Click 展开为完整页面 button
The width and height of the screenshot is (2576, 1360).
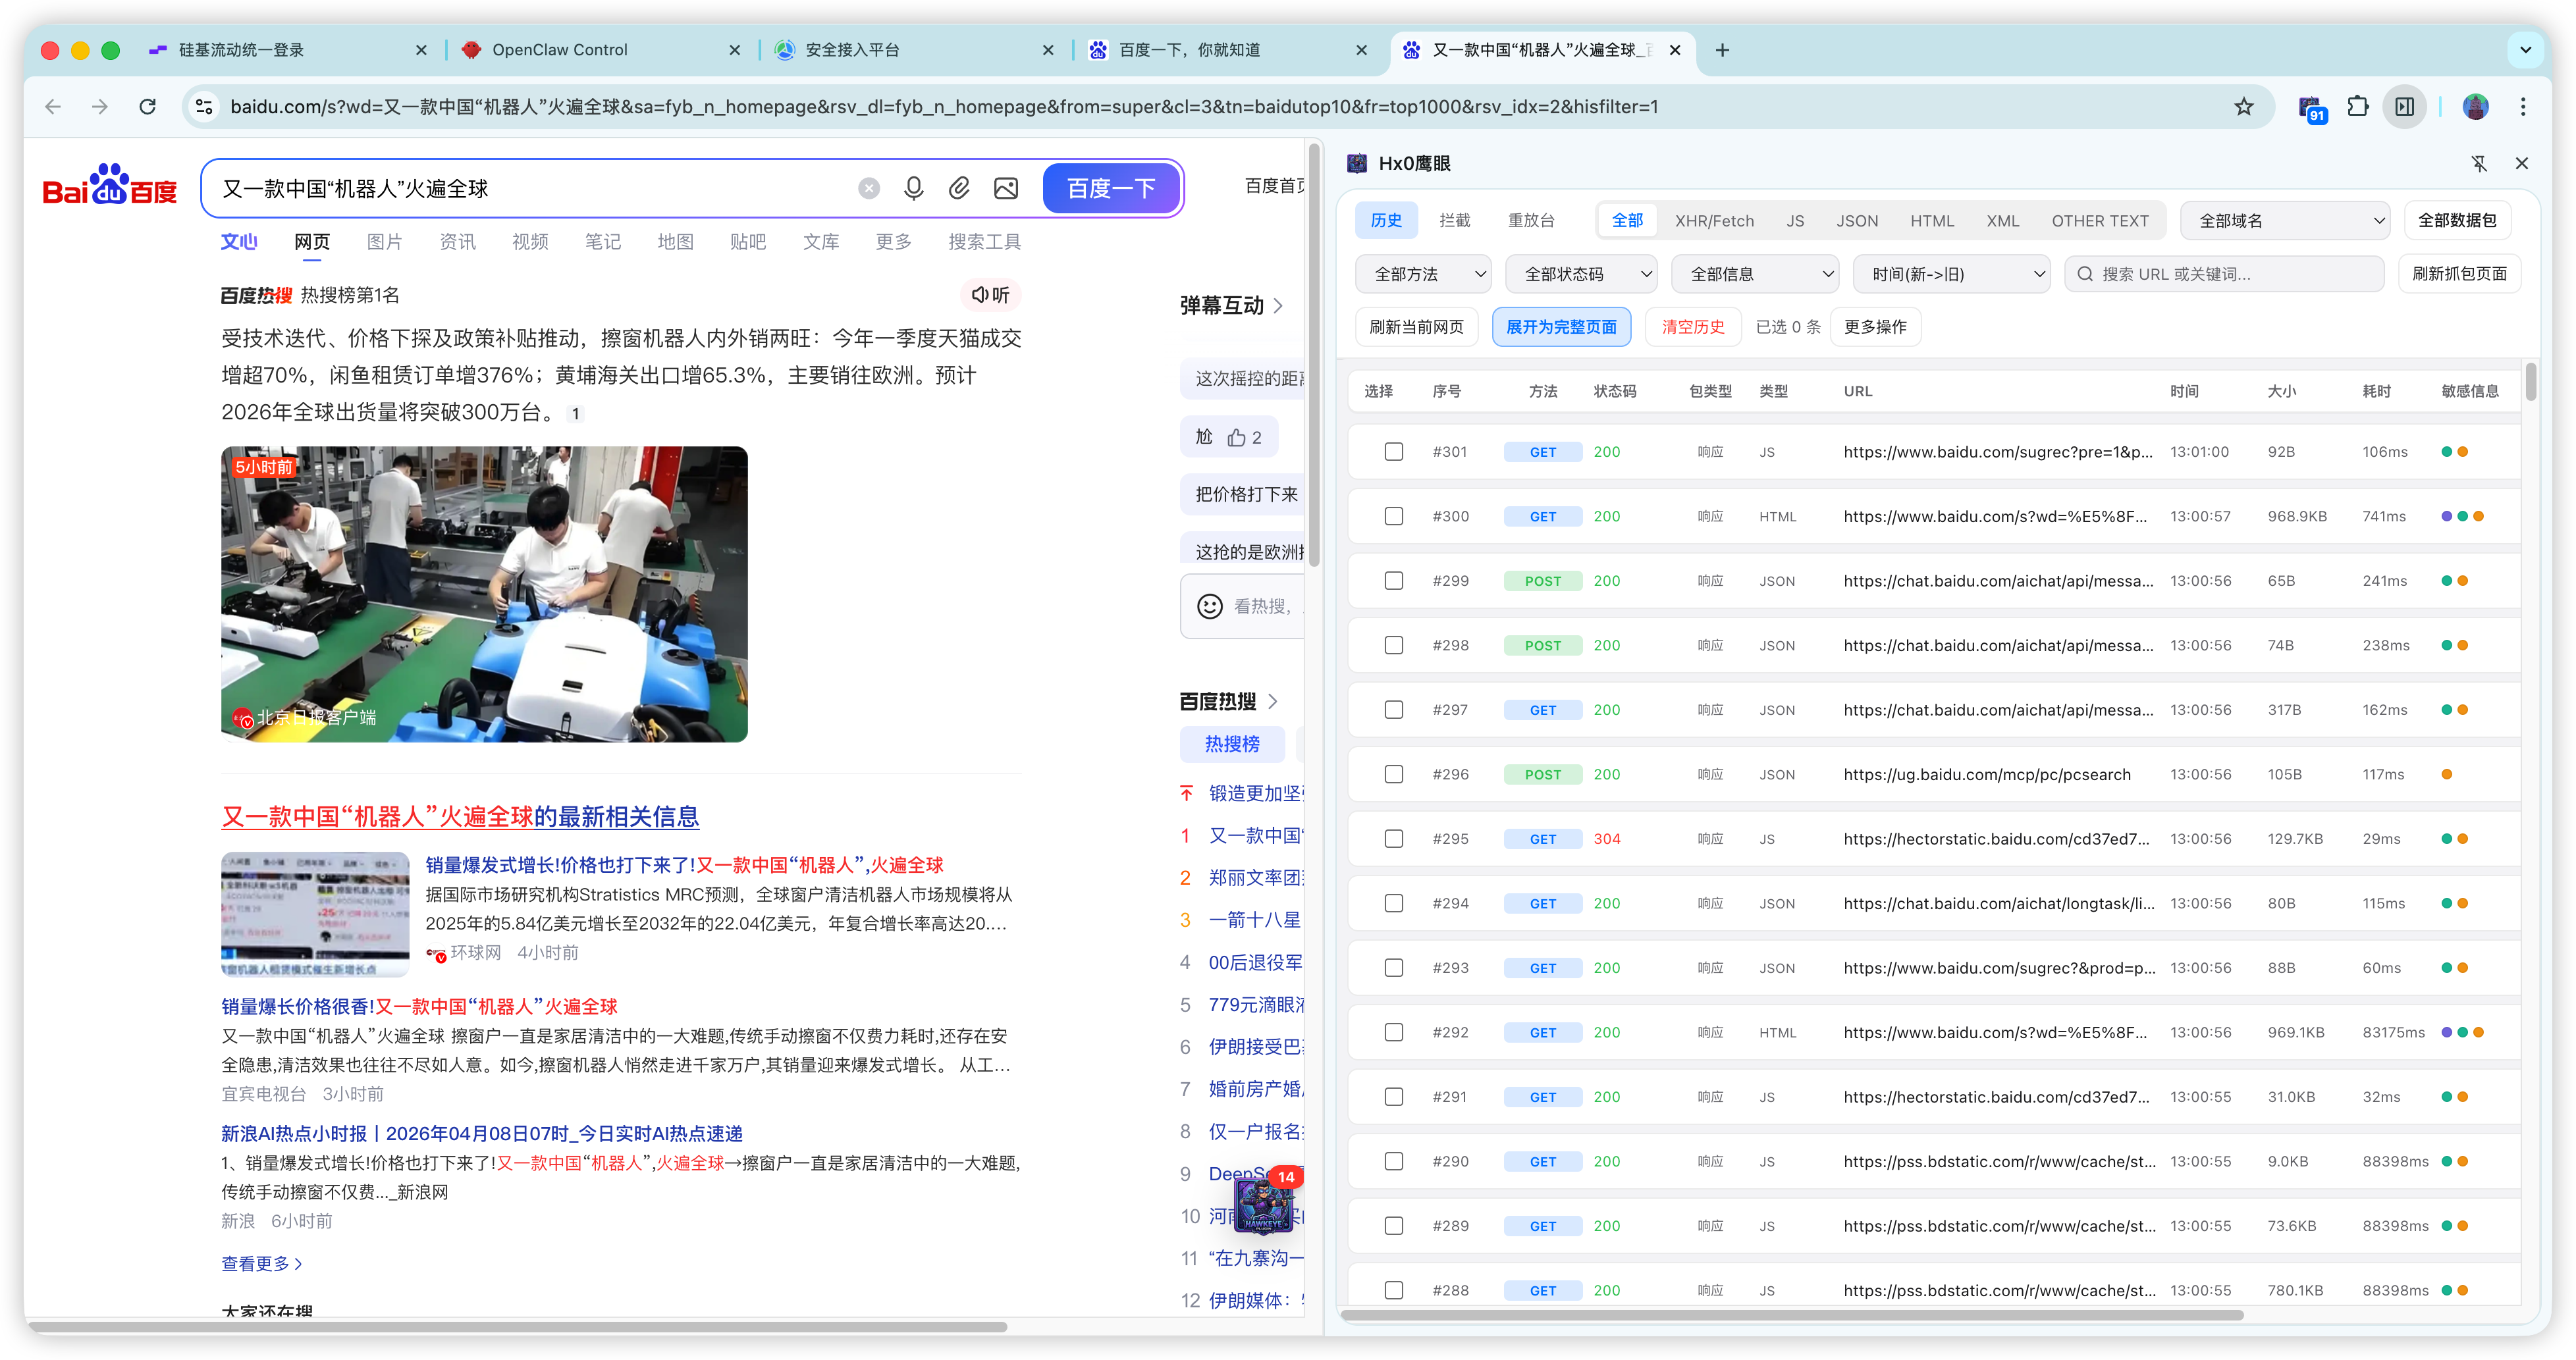pyautogui.click(x=1561, y=327)
